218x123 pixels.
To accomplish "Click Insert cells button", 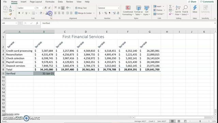I will pos(158,6).
